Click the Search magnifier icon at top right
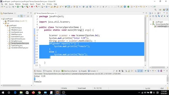The image size is (169, 95). click(x=156, y=10)
